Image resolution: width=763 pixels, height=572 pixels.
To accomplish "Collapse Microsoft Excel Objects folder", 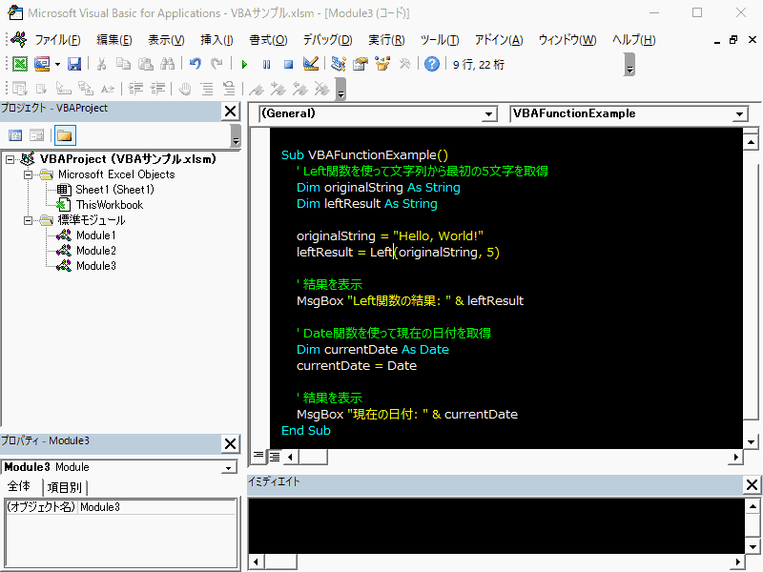I will tap(29, 174).
